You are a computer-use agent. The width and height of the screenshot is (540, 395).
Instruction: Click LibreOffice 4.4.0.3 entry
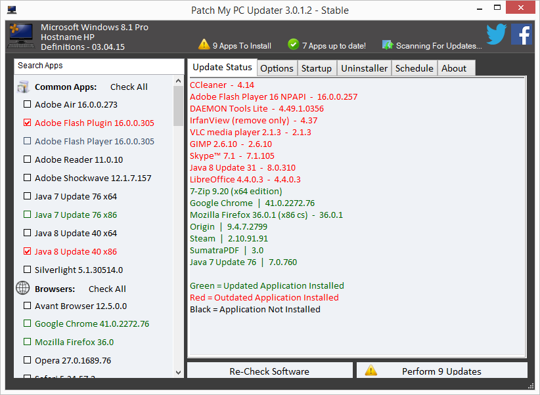tap(245, 179)
